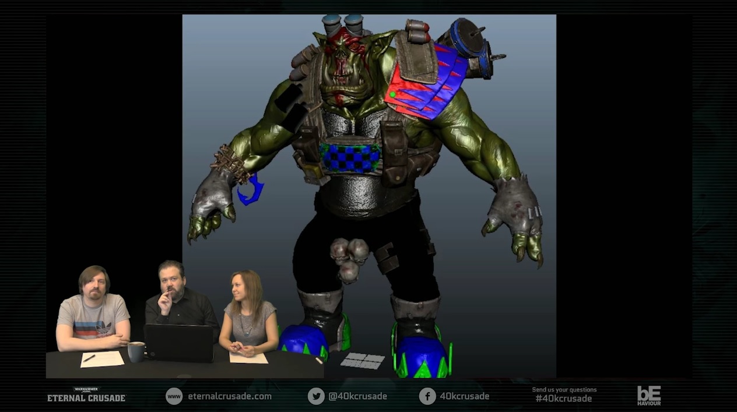Select the #40kcrusade hashtag text
The width and height of the screenshot is (737, 412).
click(x=564, y=399)
